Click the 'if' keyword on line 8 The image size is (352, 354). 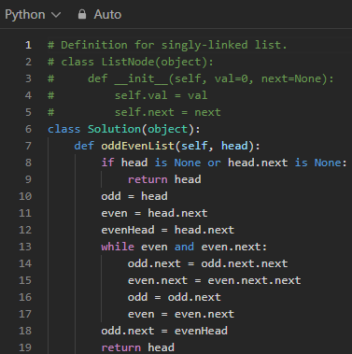pos(107,163)
